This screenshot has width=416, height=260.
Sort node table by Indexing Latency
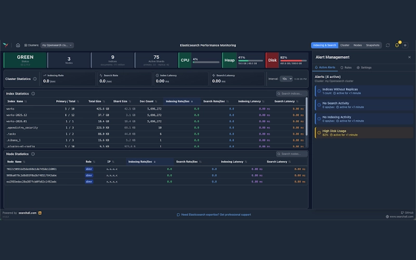233,162
